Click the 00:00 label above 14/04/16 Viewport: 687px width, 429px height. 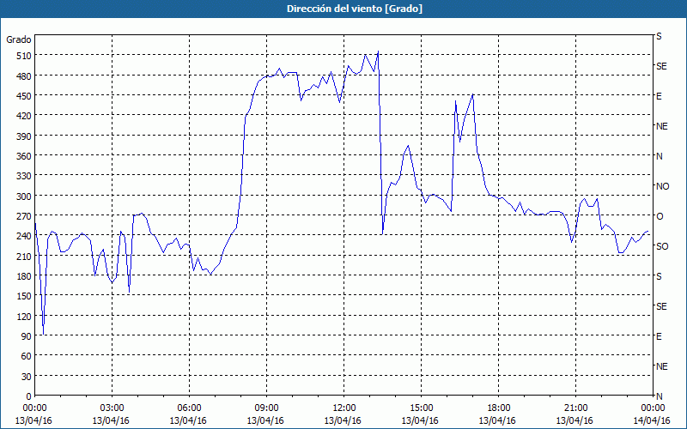coord(654,408)
